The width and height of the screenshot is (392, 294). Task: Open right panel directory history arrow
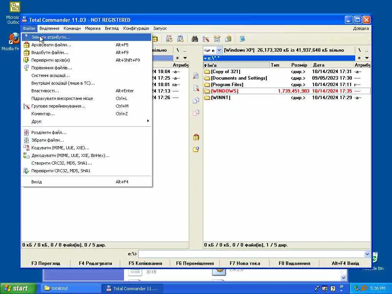367,58
